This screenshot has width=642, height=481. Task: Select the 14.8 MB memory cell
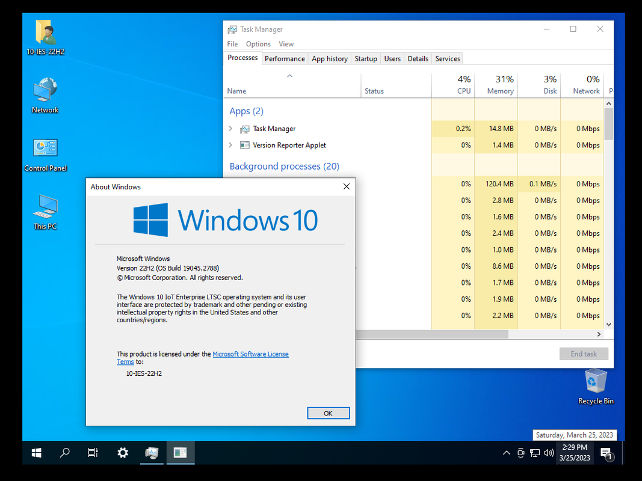point(496,129)
